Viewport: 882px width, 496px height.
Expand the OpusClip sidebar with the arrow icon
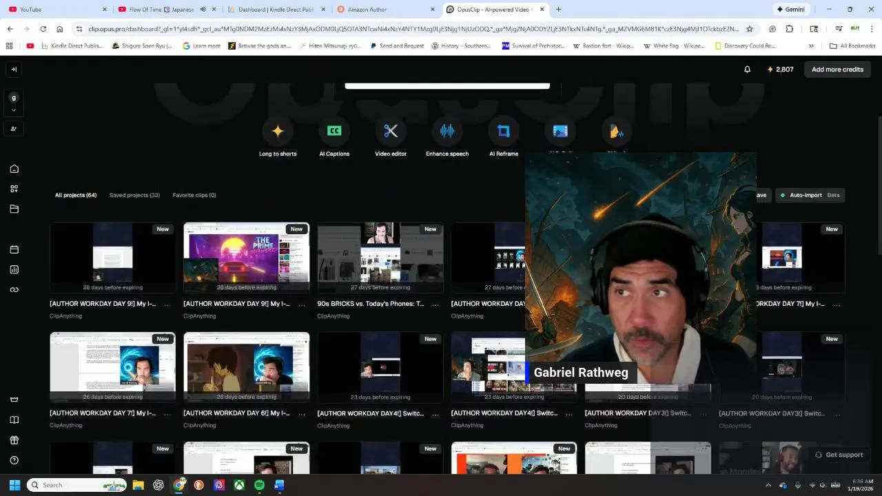click(14, 70)
